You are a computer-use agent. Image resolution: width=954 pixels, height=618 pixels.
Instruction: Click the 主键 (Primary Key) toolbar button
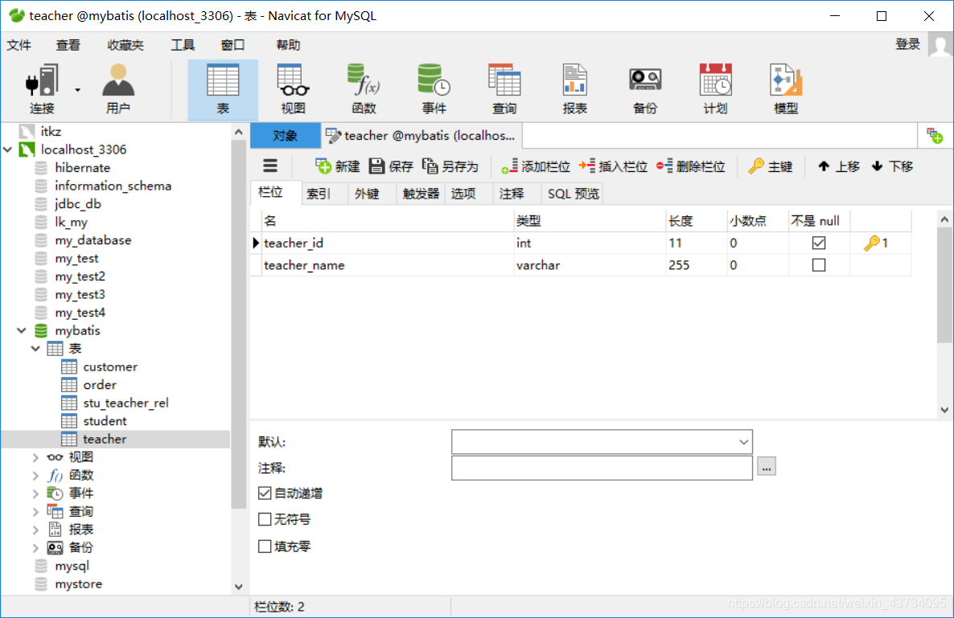pos(770,166)
